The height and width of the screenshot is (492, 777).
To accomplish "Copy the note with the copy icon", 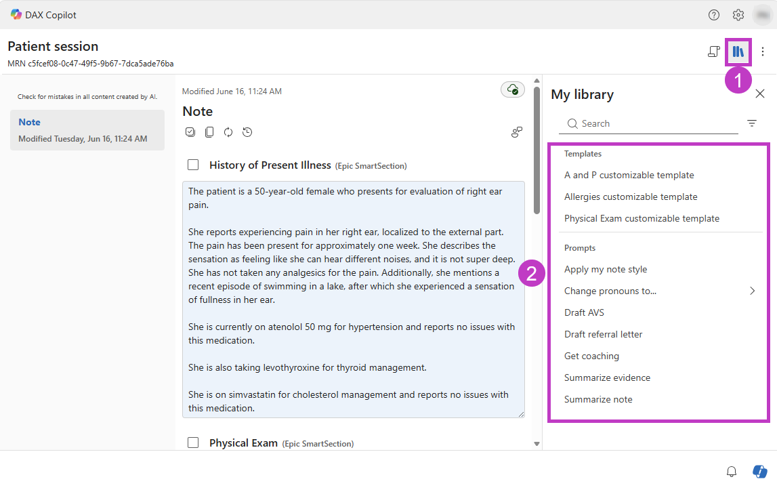I will point(209,132).
